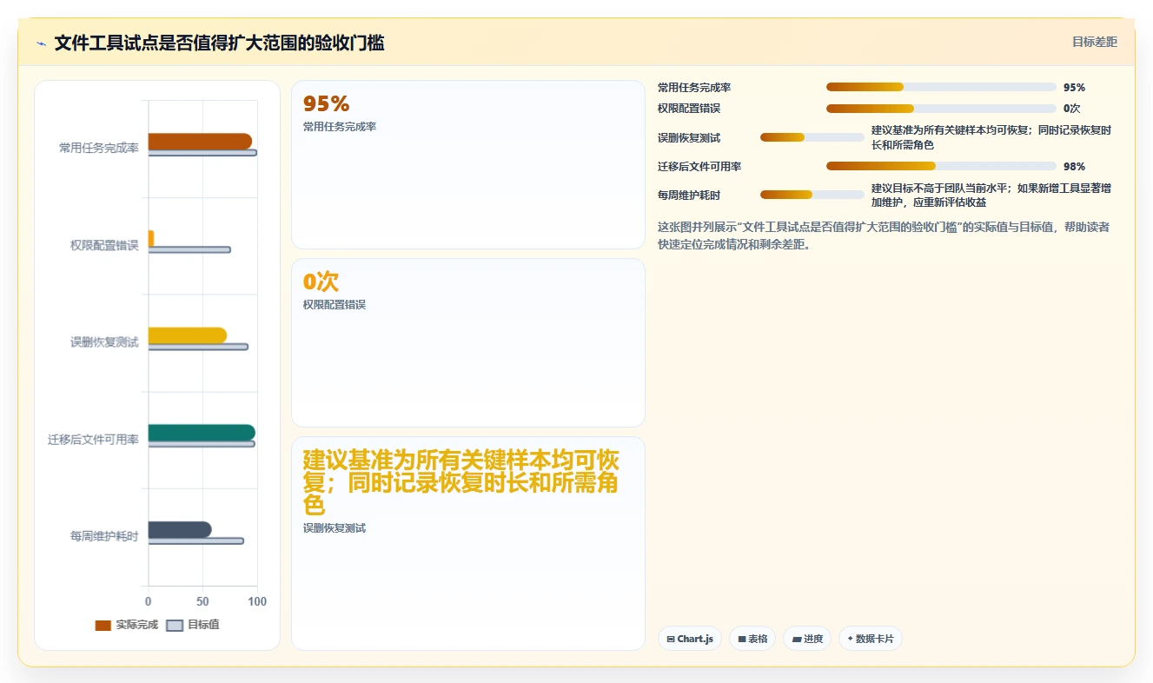
Task: Click the 常用任务完成率 axis label in the chart
Action: [x=99, y=149]
